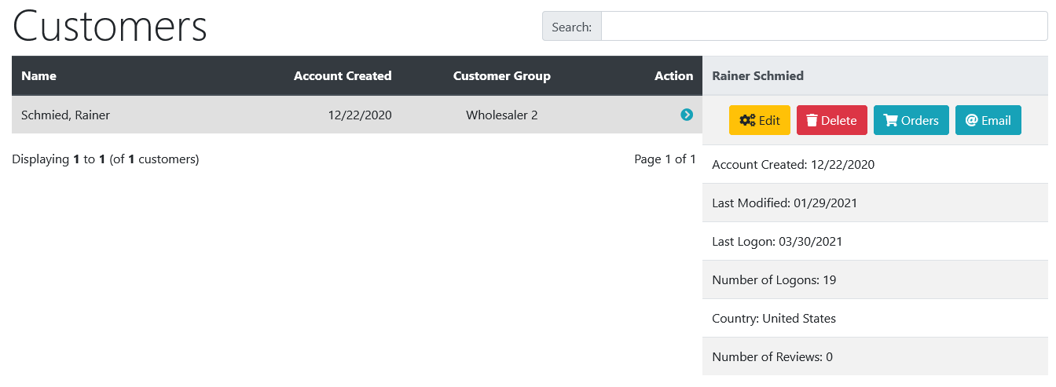Select the Account Created column header
The width and height of the screenshot is (1056, 387).
(343, 76)
